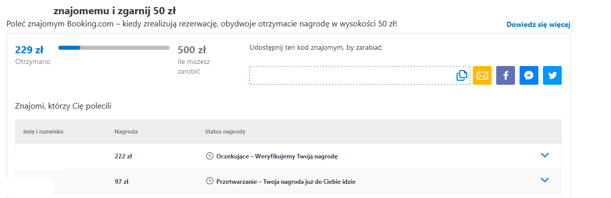The image size is (611, 198).
Task: Click the rewards progress bar
Action: [114, 48]
